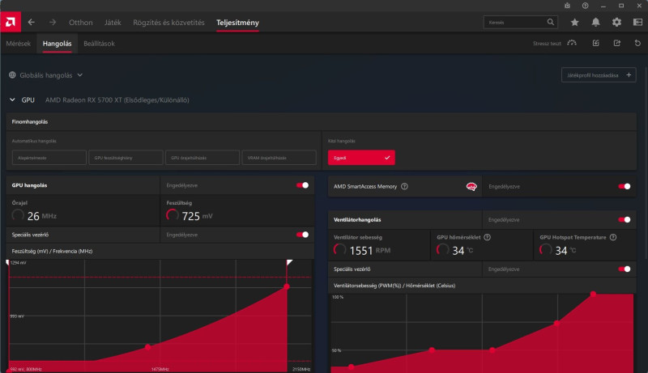
Task: Toggle fan Speciális vezérlő switch
Action: point(624,269)
